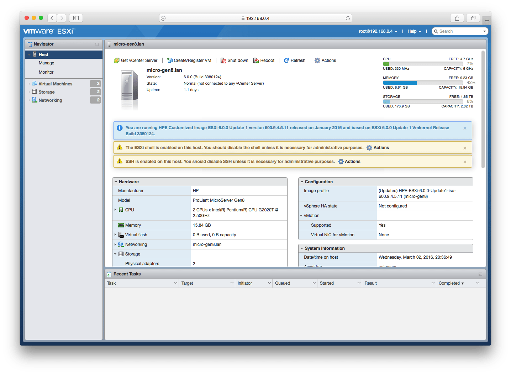Click the Safari show tabs icon
511x374 pixels.
[473, 18]
